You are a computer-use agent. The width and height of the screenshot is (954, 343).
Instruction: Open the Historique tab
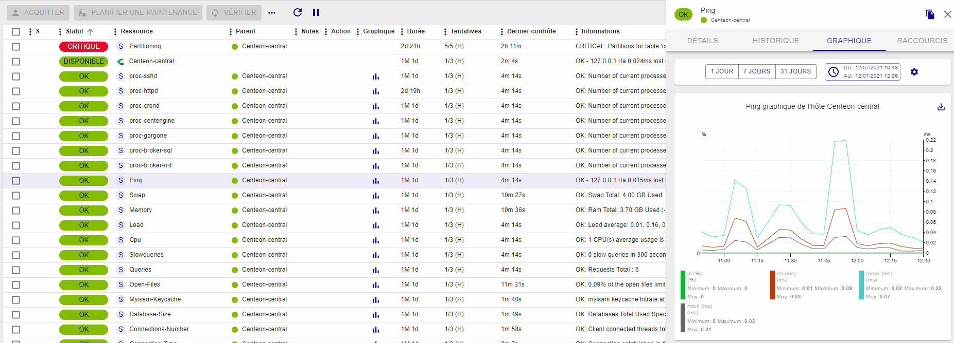(x=775, y=41)
